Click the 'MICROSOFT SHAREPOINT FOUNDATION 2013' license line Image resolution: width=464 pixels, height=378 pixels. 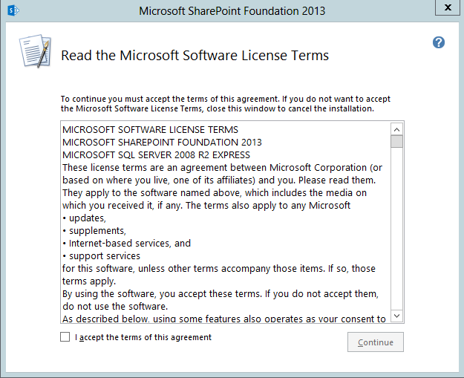click(x=162, y=143)
